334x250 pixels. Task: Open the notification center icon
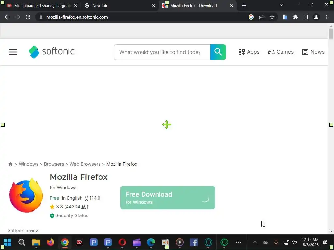[x=325, y=242]
